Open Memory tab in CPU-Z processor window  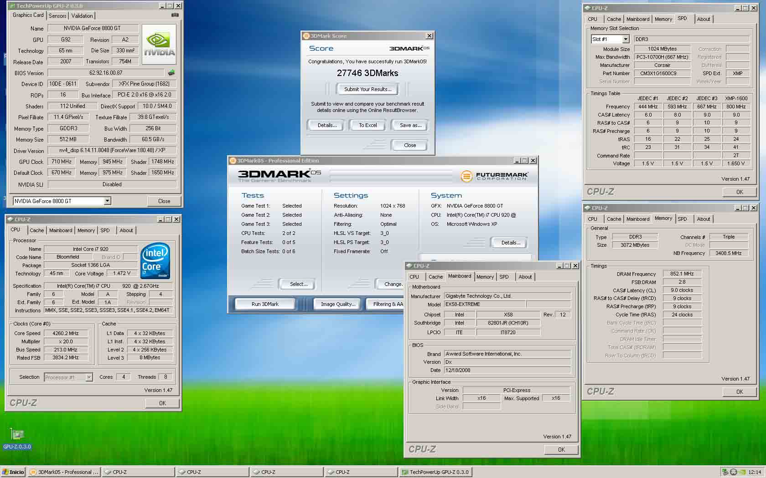tap(86, 230)
